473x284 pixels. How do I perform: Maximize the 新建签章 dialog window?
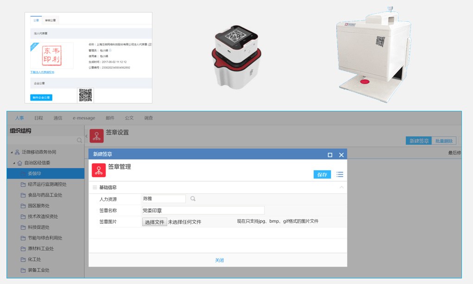[x=330, y=155]
